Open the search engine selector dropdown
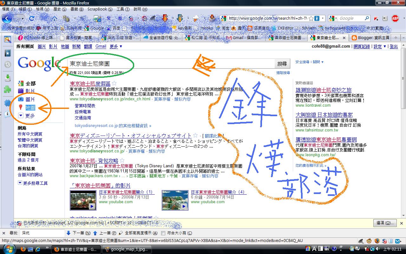The image size is (406, 254). 333,18
